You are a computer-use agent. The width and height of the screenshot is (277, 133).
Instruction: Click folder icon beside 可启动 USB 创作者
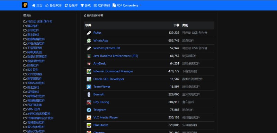(x=25, y=21)
